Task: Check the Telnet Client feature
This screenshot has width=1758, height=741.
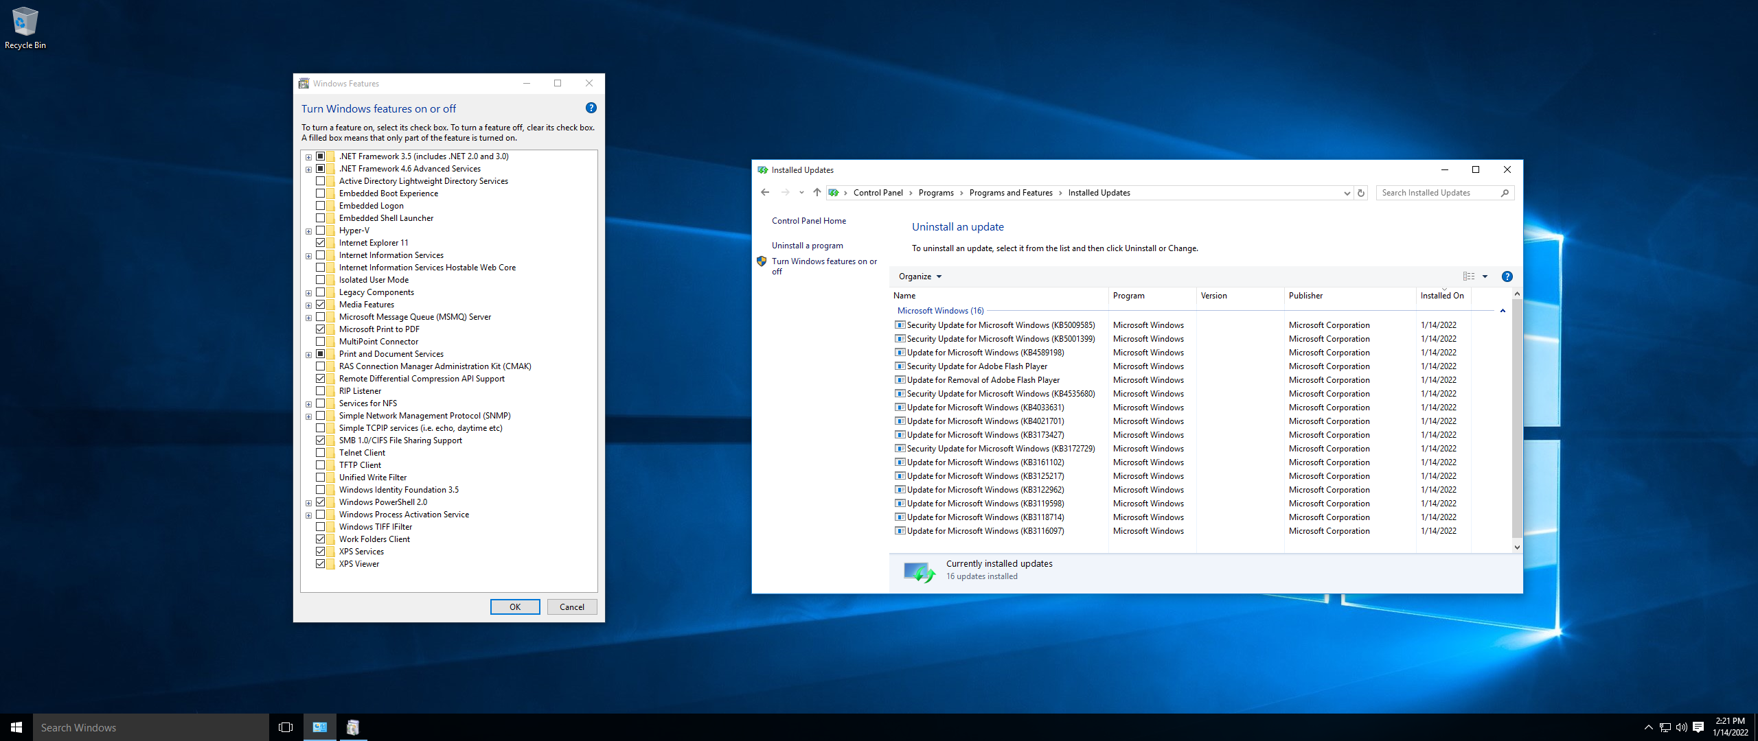Action: click(x=320, y=453)
